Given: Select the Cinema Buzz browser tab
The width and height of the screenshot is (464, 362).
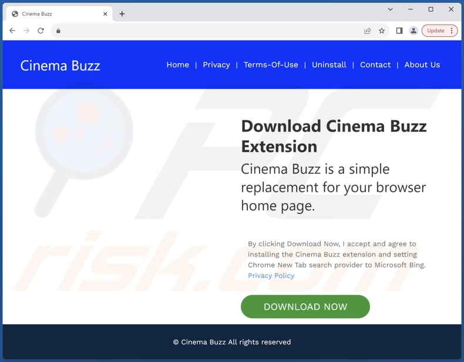Looking at the screenshot, I should pos(59,14).
